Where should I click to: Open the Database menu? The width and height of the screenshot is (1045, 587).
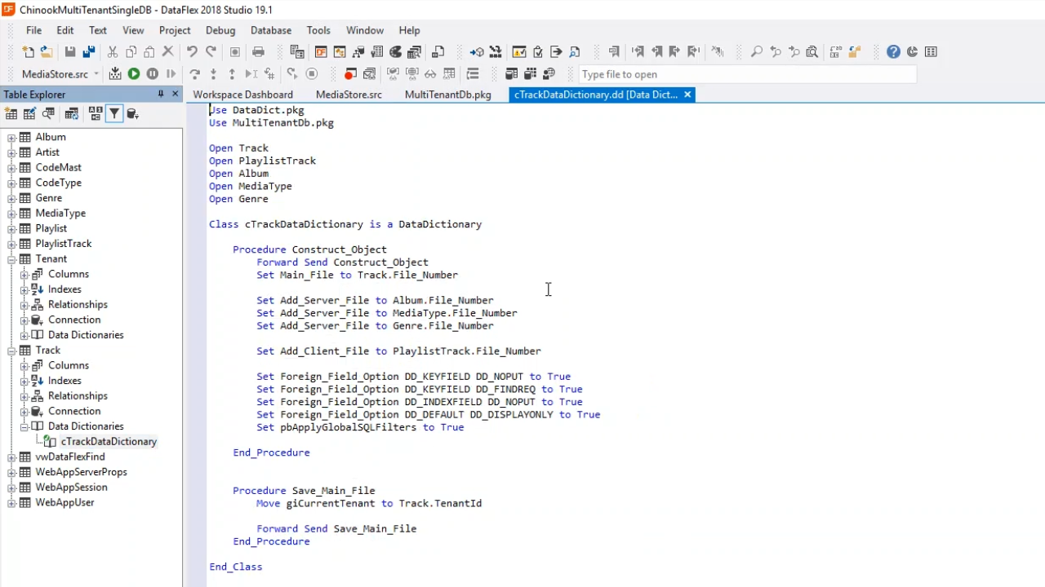(x=270, y=30)
